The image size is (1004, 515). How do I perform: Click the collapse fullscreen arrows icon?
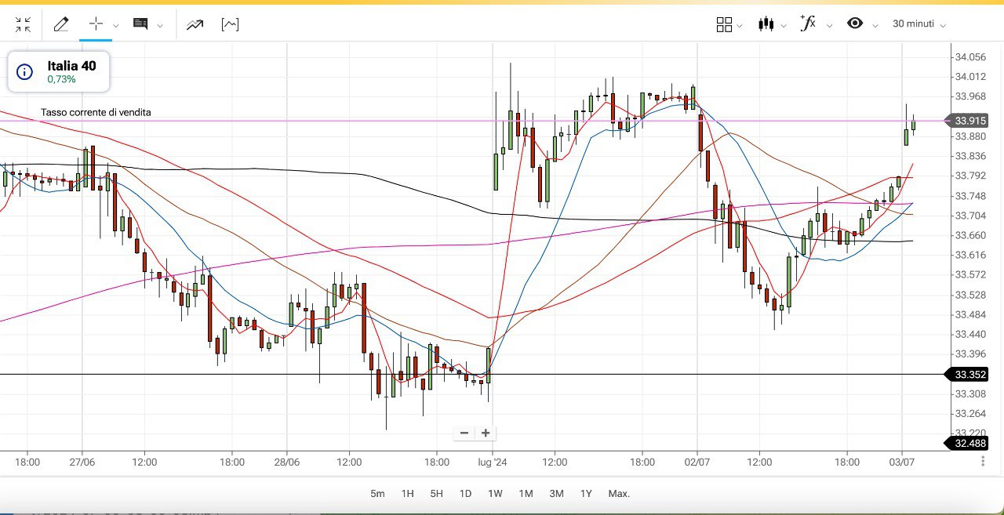click(x=23, y=24)
